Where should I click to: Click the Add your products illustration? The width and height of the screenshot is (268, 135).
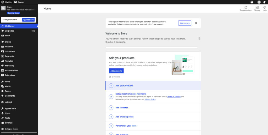pos(183,65)
